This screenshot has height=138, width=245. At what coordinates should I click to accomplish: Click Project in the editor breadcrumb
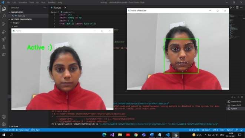tap(54, 12)
